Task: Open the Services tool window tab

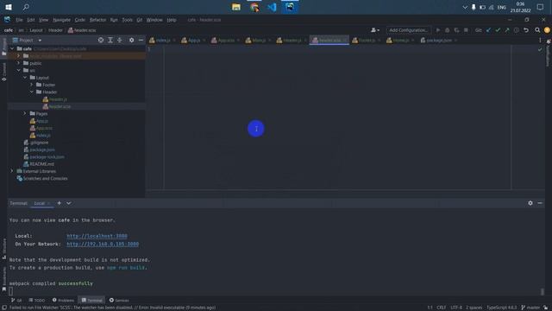Action: (119, 301)
